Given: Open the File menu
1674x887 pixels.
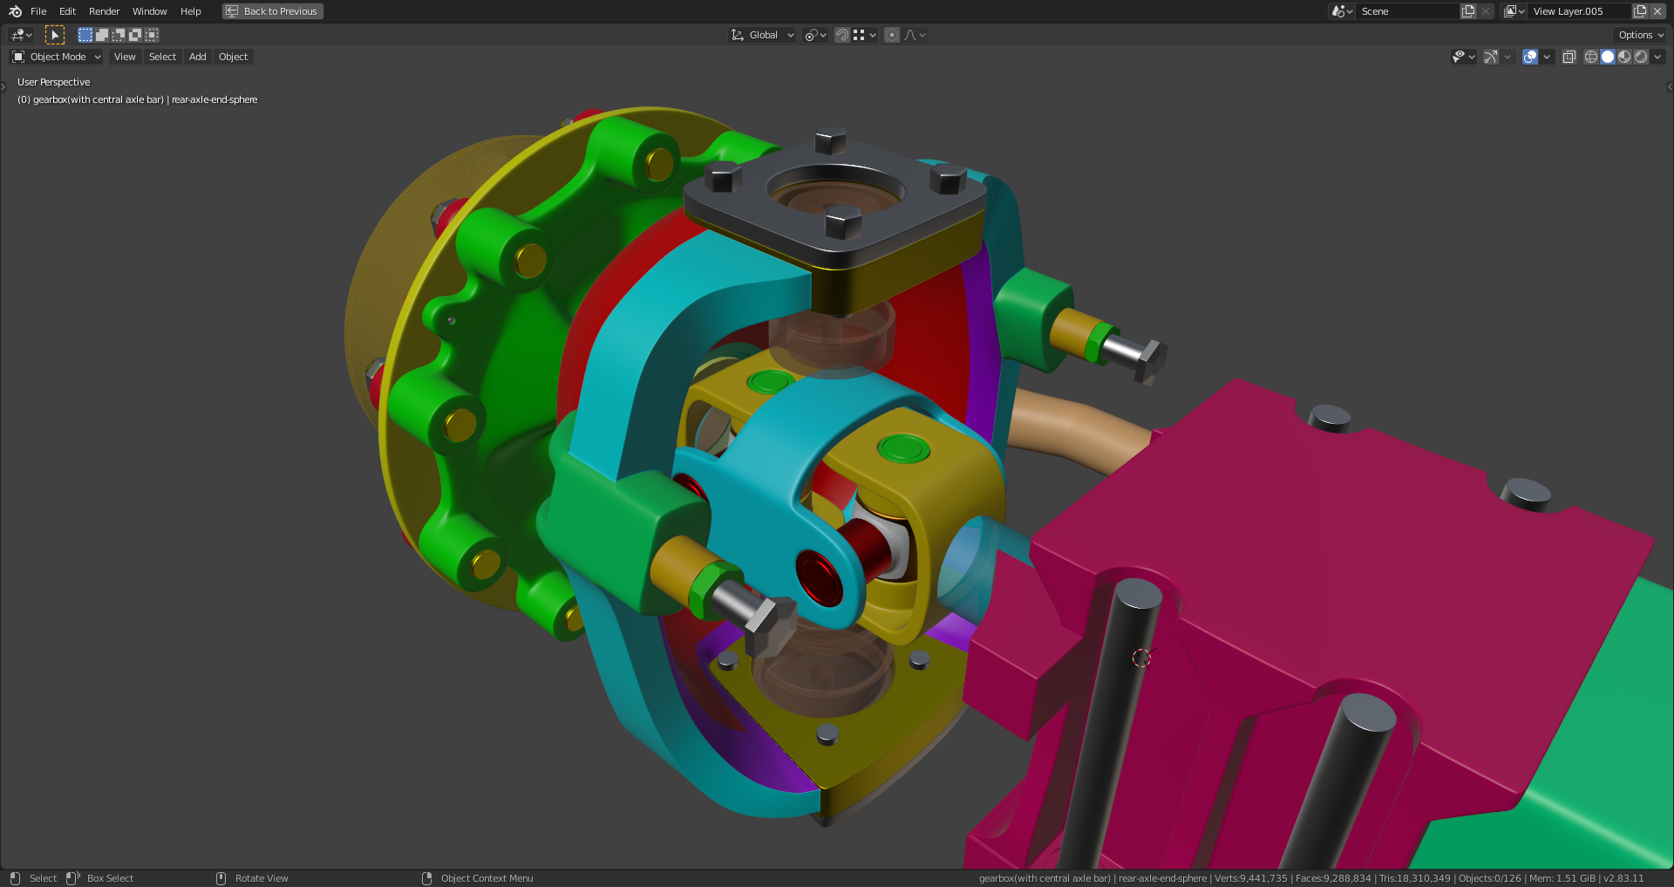Looking at the screenshot, I should click(x=38, y=11).
